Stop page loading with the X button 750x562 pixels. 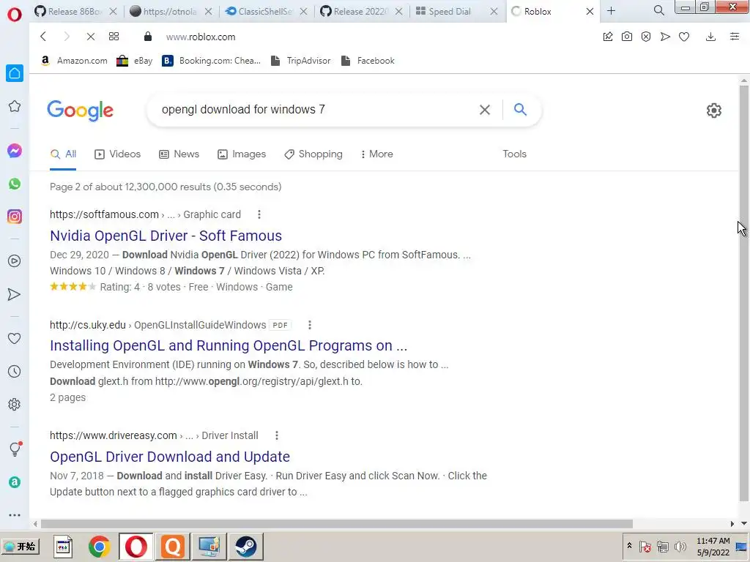pyautogui.click(x=90, y=37)
